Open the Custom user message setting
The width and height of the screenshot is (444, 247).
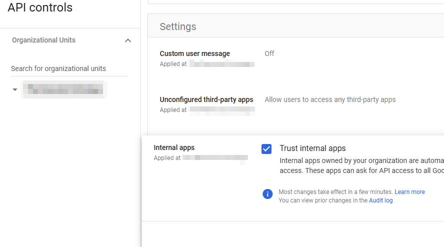pos(194,53)
